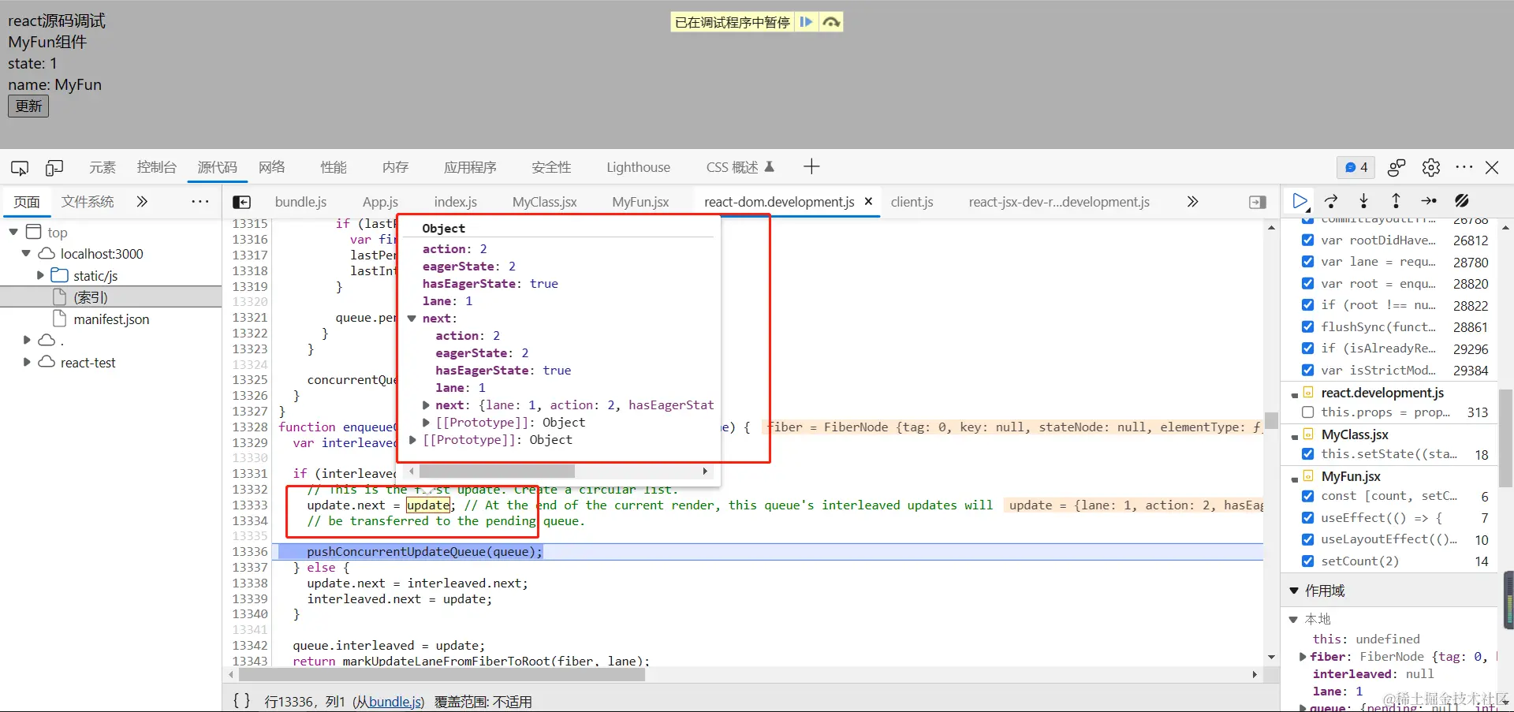This screenshot has height=712, width=1514.
Task: Step out of current function
Action: tap(1396, 201)
